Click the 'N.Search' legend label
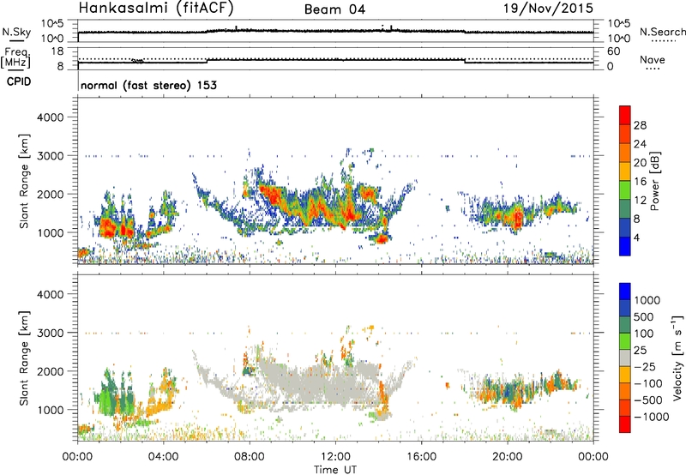Screen dimensions: 686x475 coord(662,32)
